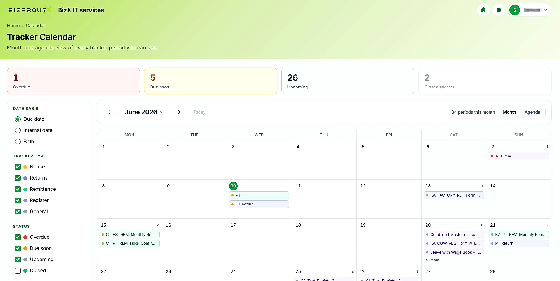Select day 4 cell number
Viewport: 560px width, 281px height.
coord(298,147)
